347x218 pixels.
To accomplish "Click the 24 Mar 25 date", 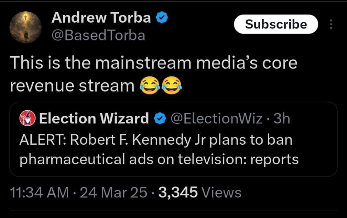I will pos(113,192).
